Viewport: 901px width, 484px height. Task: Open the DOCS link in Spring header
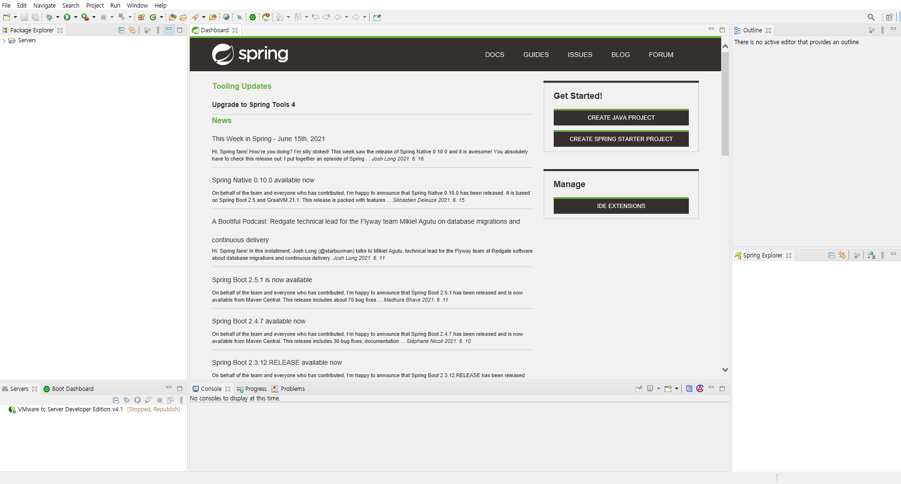point(494,55)
